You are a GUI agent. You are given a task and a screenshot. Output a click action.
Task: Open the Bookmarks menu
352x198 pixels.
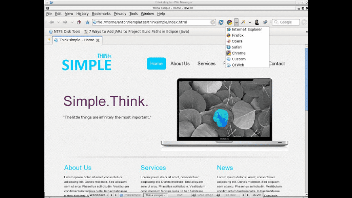101,14
